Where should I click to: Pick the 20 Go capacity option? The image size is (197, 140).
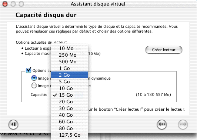(x=69, y=102)
